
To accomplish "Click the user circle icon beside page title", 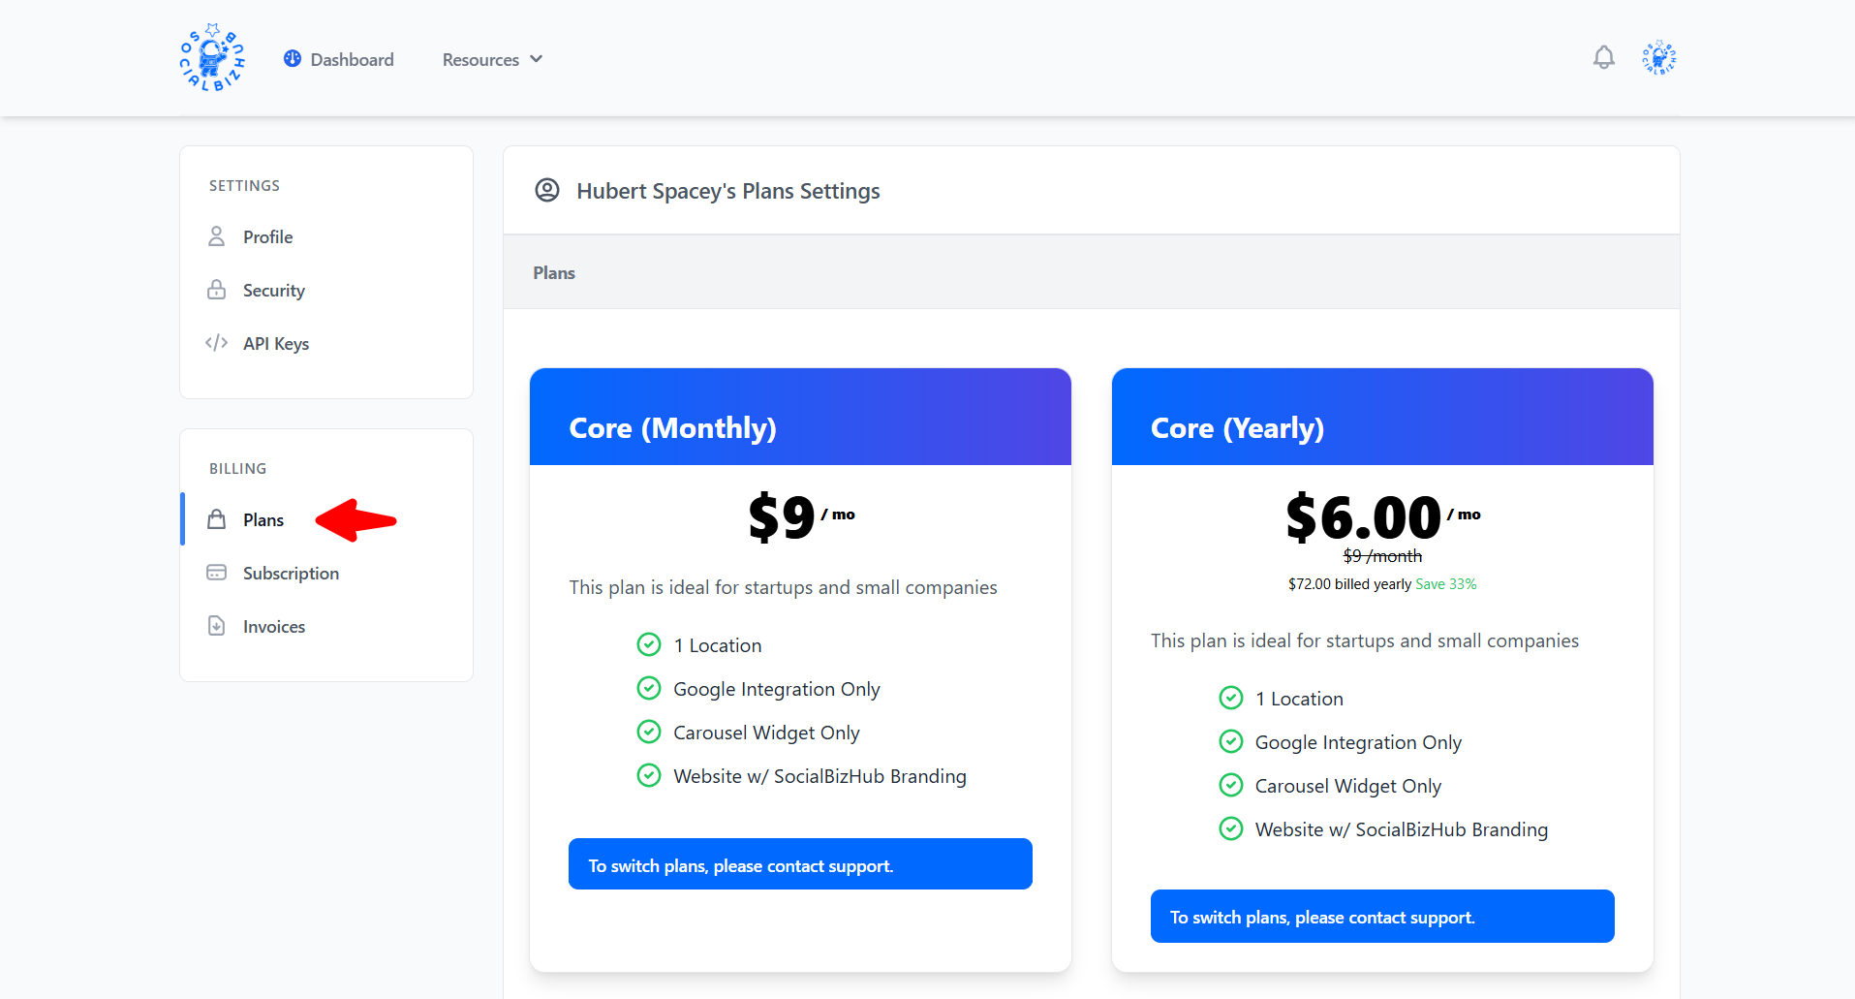I will (547, 190).
